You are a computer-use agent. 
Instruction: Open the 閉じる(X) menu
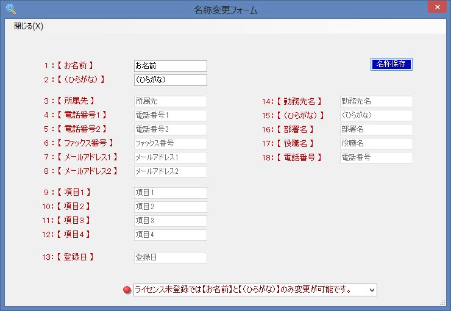[x=29, y=26]
